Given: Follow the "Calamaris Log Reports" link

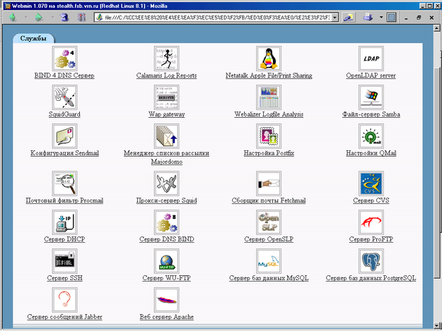Looking at the screenshot, I should pos(167,76).
